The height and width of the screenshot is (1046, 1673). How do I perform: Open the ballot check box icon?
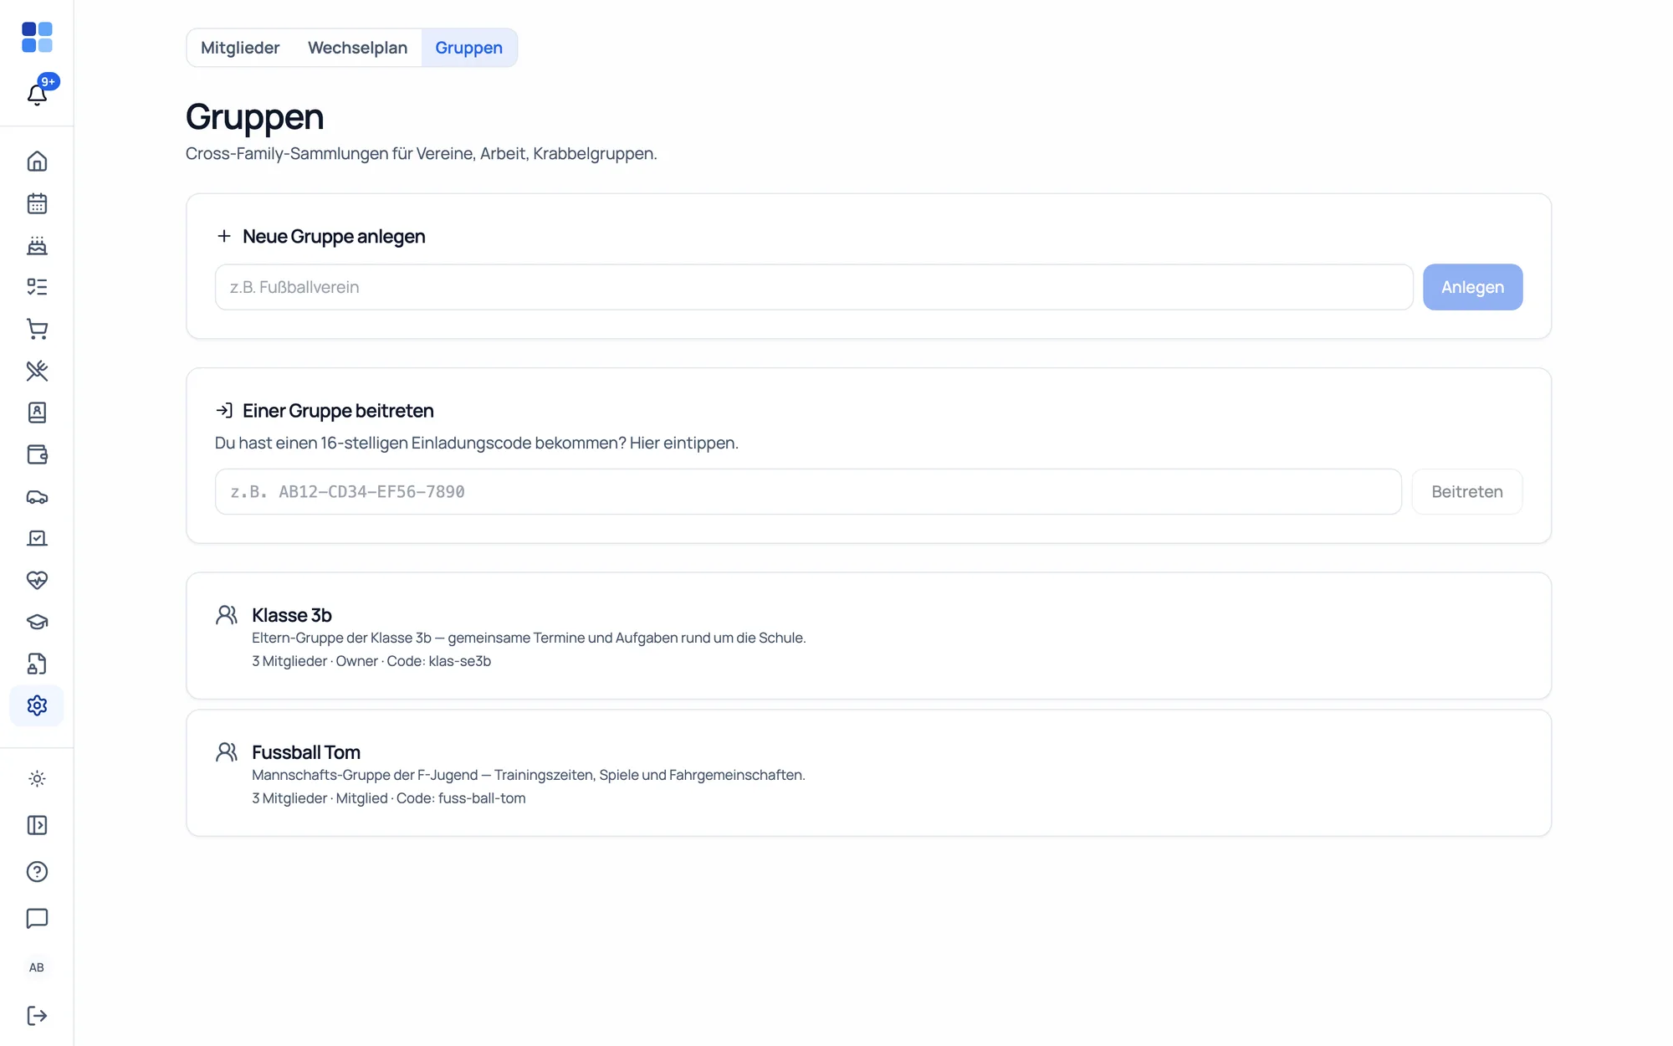pos(37,538)
